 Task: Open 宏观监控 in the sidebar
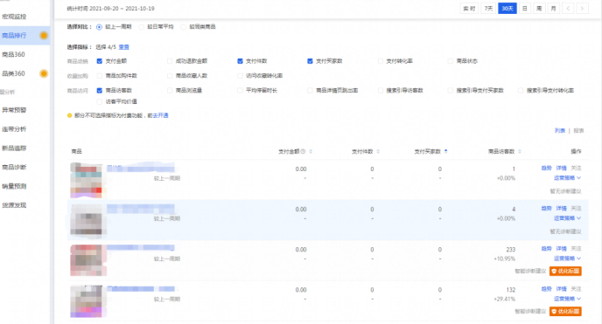14,17
